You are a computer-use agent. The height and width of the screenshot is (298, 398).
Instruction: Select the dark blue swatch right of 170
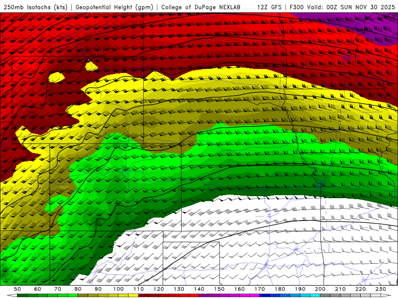point(265,296)
